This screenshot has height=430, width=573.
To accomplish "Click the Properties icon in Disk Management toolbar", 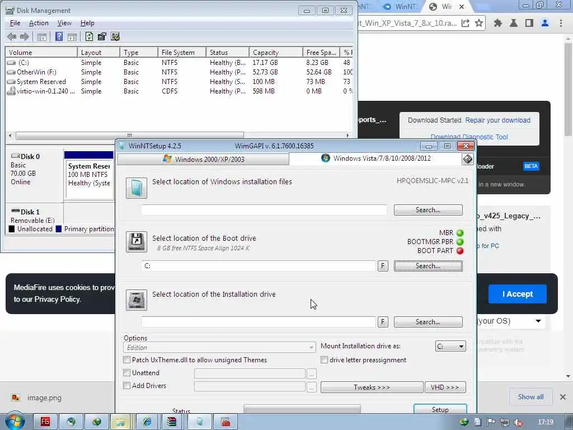I will pyautogui.click(x=102, y=36).
